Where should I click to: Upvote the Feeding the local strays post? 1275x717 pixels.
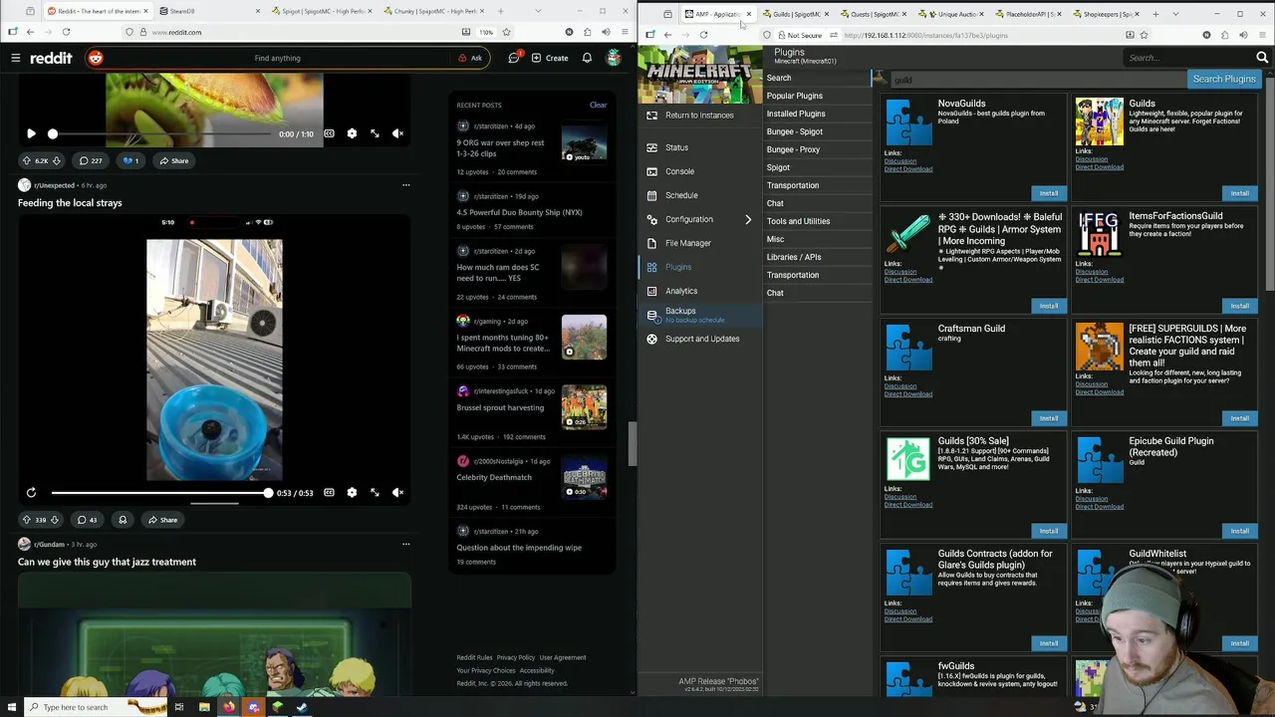click(x=27, y=520)
